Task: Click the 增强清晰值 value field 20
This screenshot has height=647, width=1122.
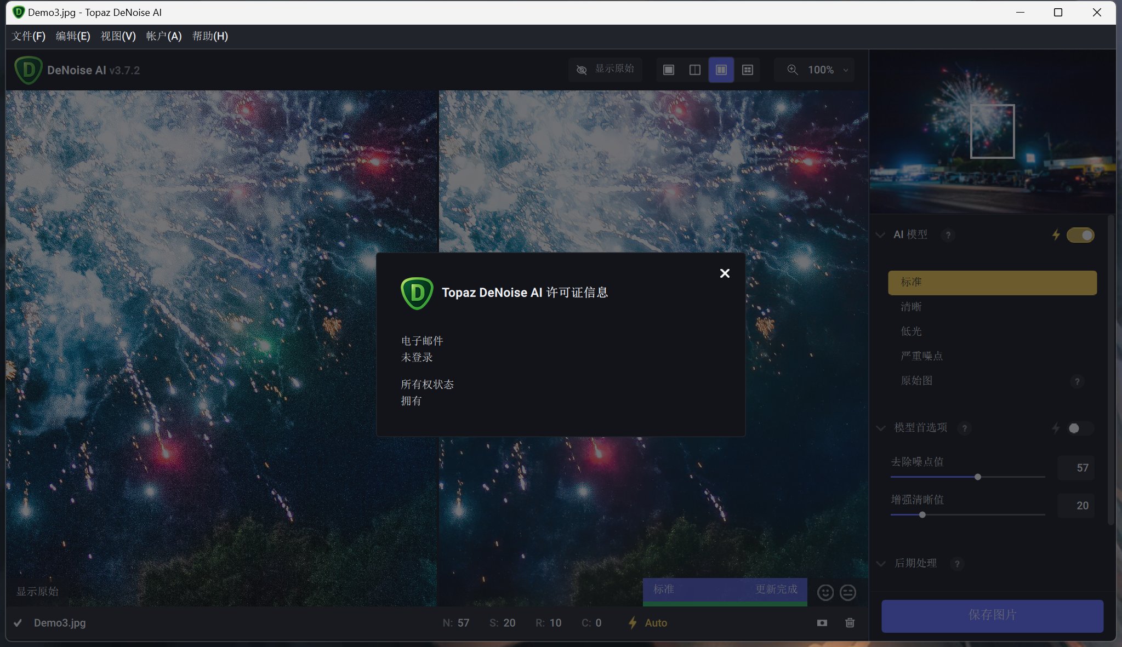Action: [x=1075, y=506]
